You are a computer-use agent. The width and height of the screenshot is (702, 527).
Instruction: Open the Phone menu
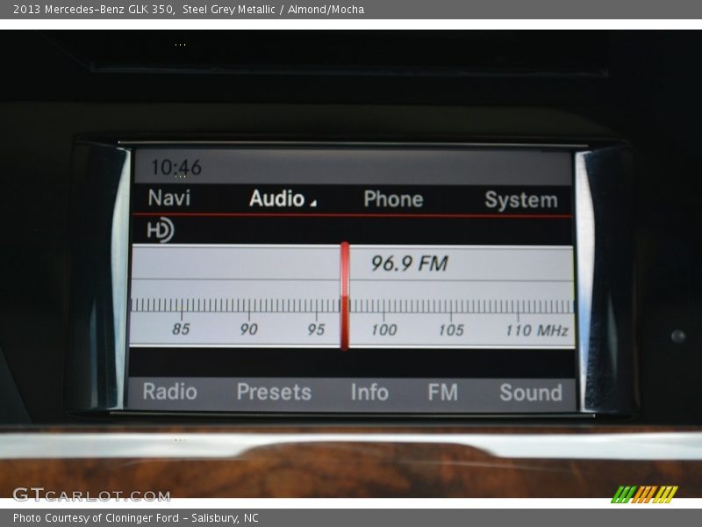click(x=393, y=199)
